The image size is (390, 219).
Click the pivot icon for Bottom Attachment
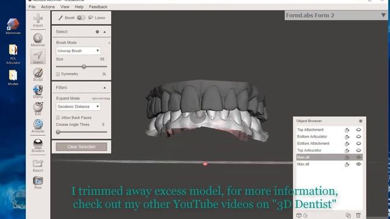pyautogui.click(x=347, y=144)
